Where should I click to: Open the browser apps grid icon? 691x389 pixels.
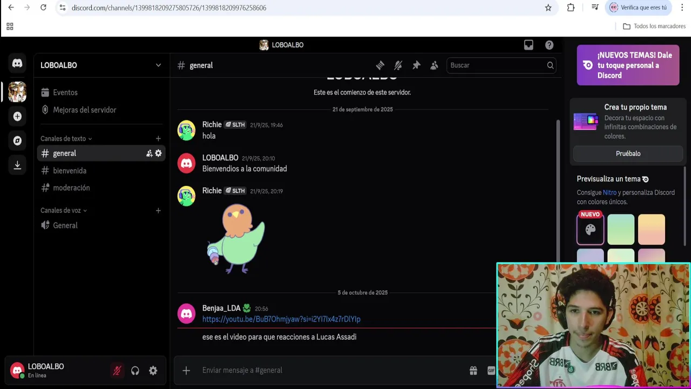(10, 26)
